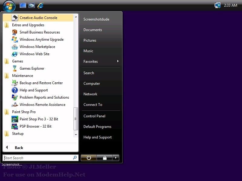
Task: Click the Small Business Resources icon
Action: point(15,32)
